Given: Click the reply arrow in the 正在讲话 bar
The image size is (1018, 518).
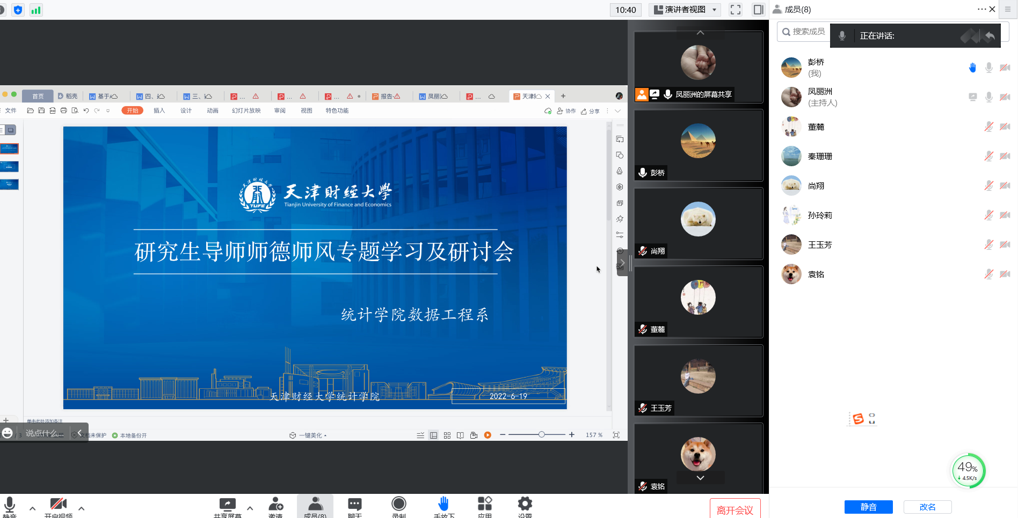Looking at the screenshot, I should point(990,36).
